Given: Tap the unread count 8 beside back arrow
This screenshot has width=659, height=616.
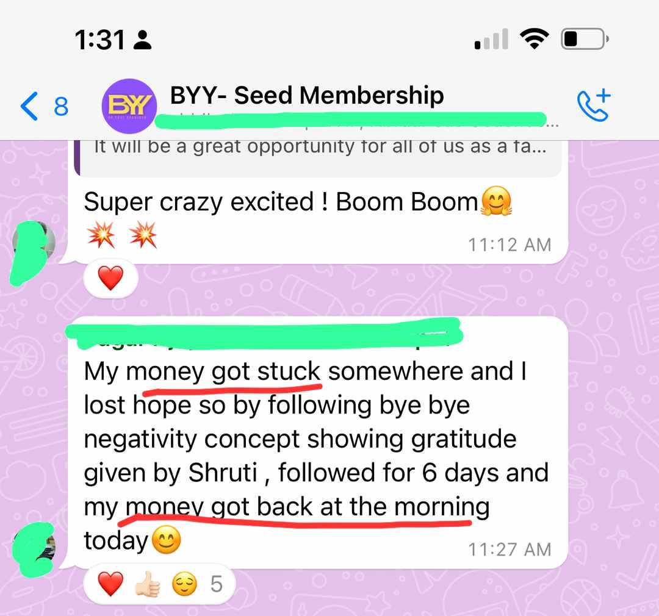Looking at the screenshot, I should (x=61, y=107).
